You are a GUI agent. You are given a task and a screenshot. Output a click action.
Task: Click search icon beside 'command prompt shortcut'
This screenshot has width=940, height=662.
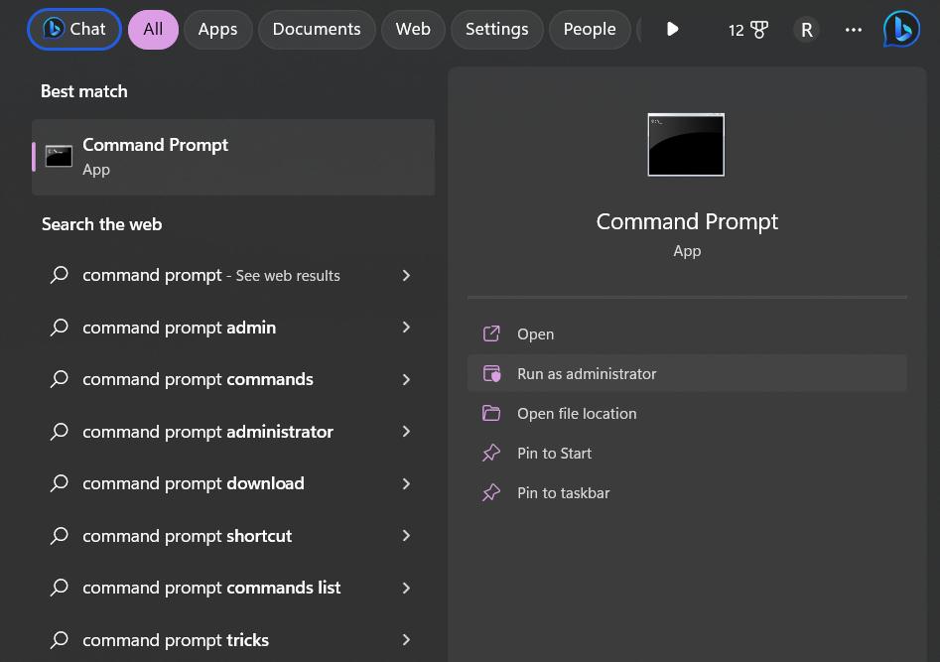click(59, 536)
